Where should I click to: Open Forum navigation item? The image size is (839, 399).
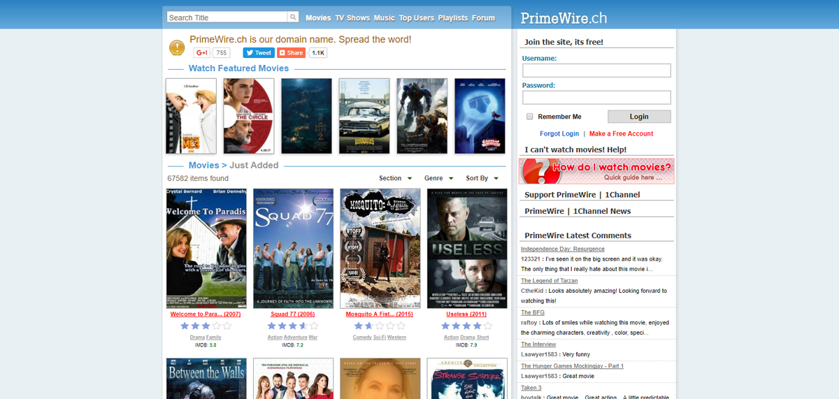coord(483,18)
